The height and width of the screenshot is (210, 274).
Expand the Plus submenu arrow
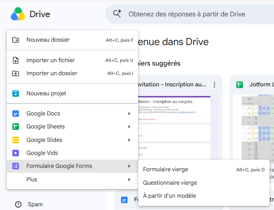[x=129, y=179]
